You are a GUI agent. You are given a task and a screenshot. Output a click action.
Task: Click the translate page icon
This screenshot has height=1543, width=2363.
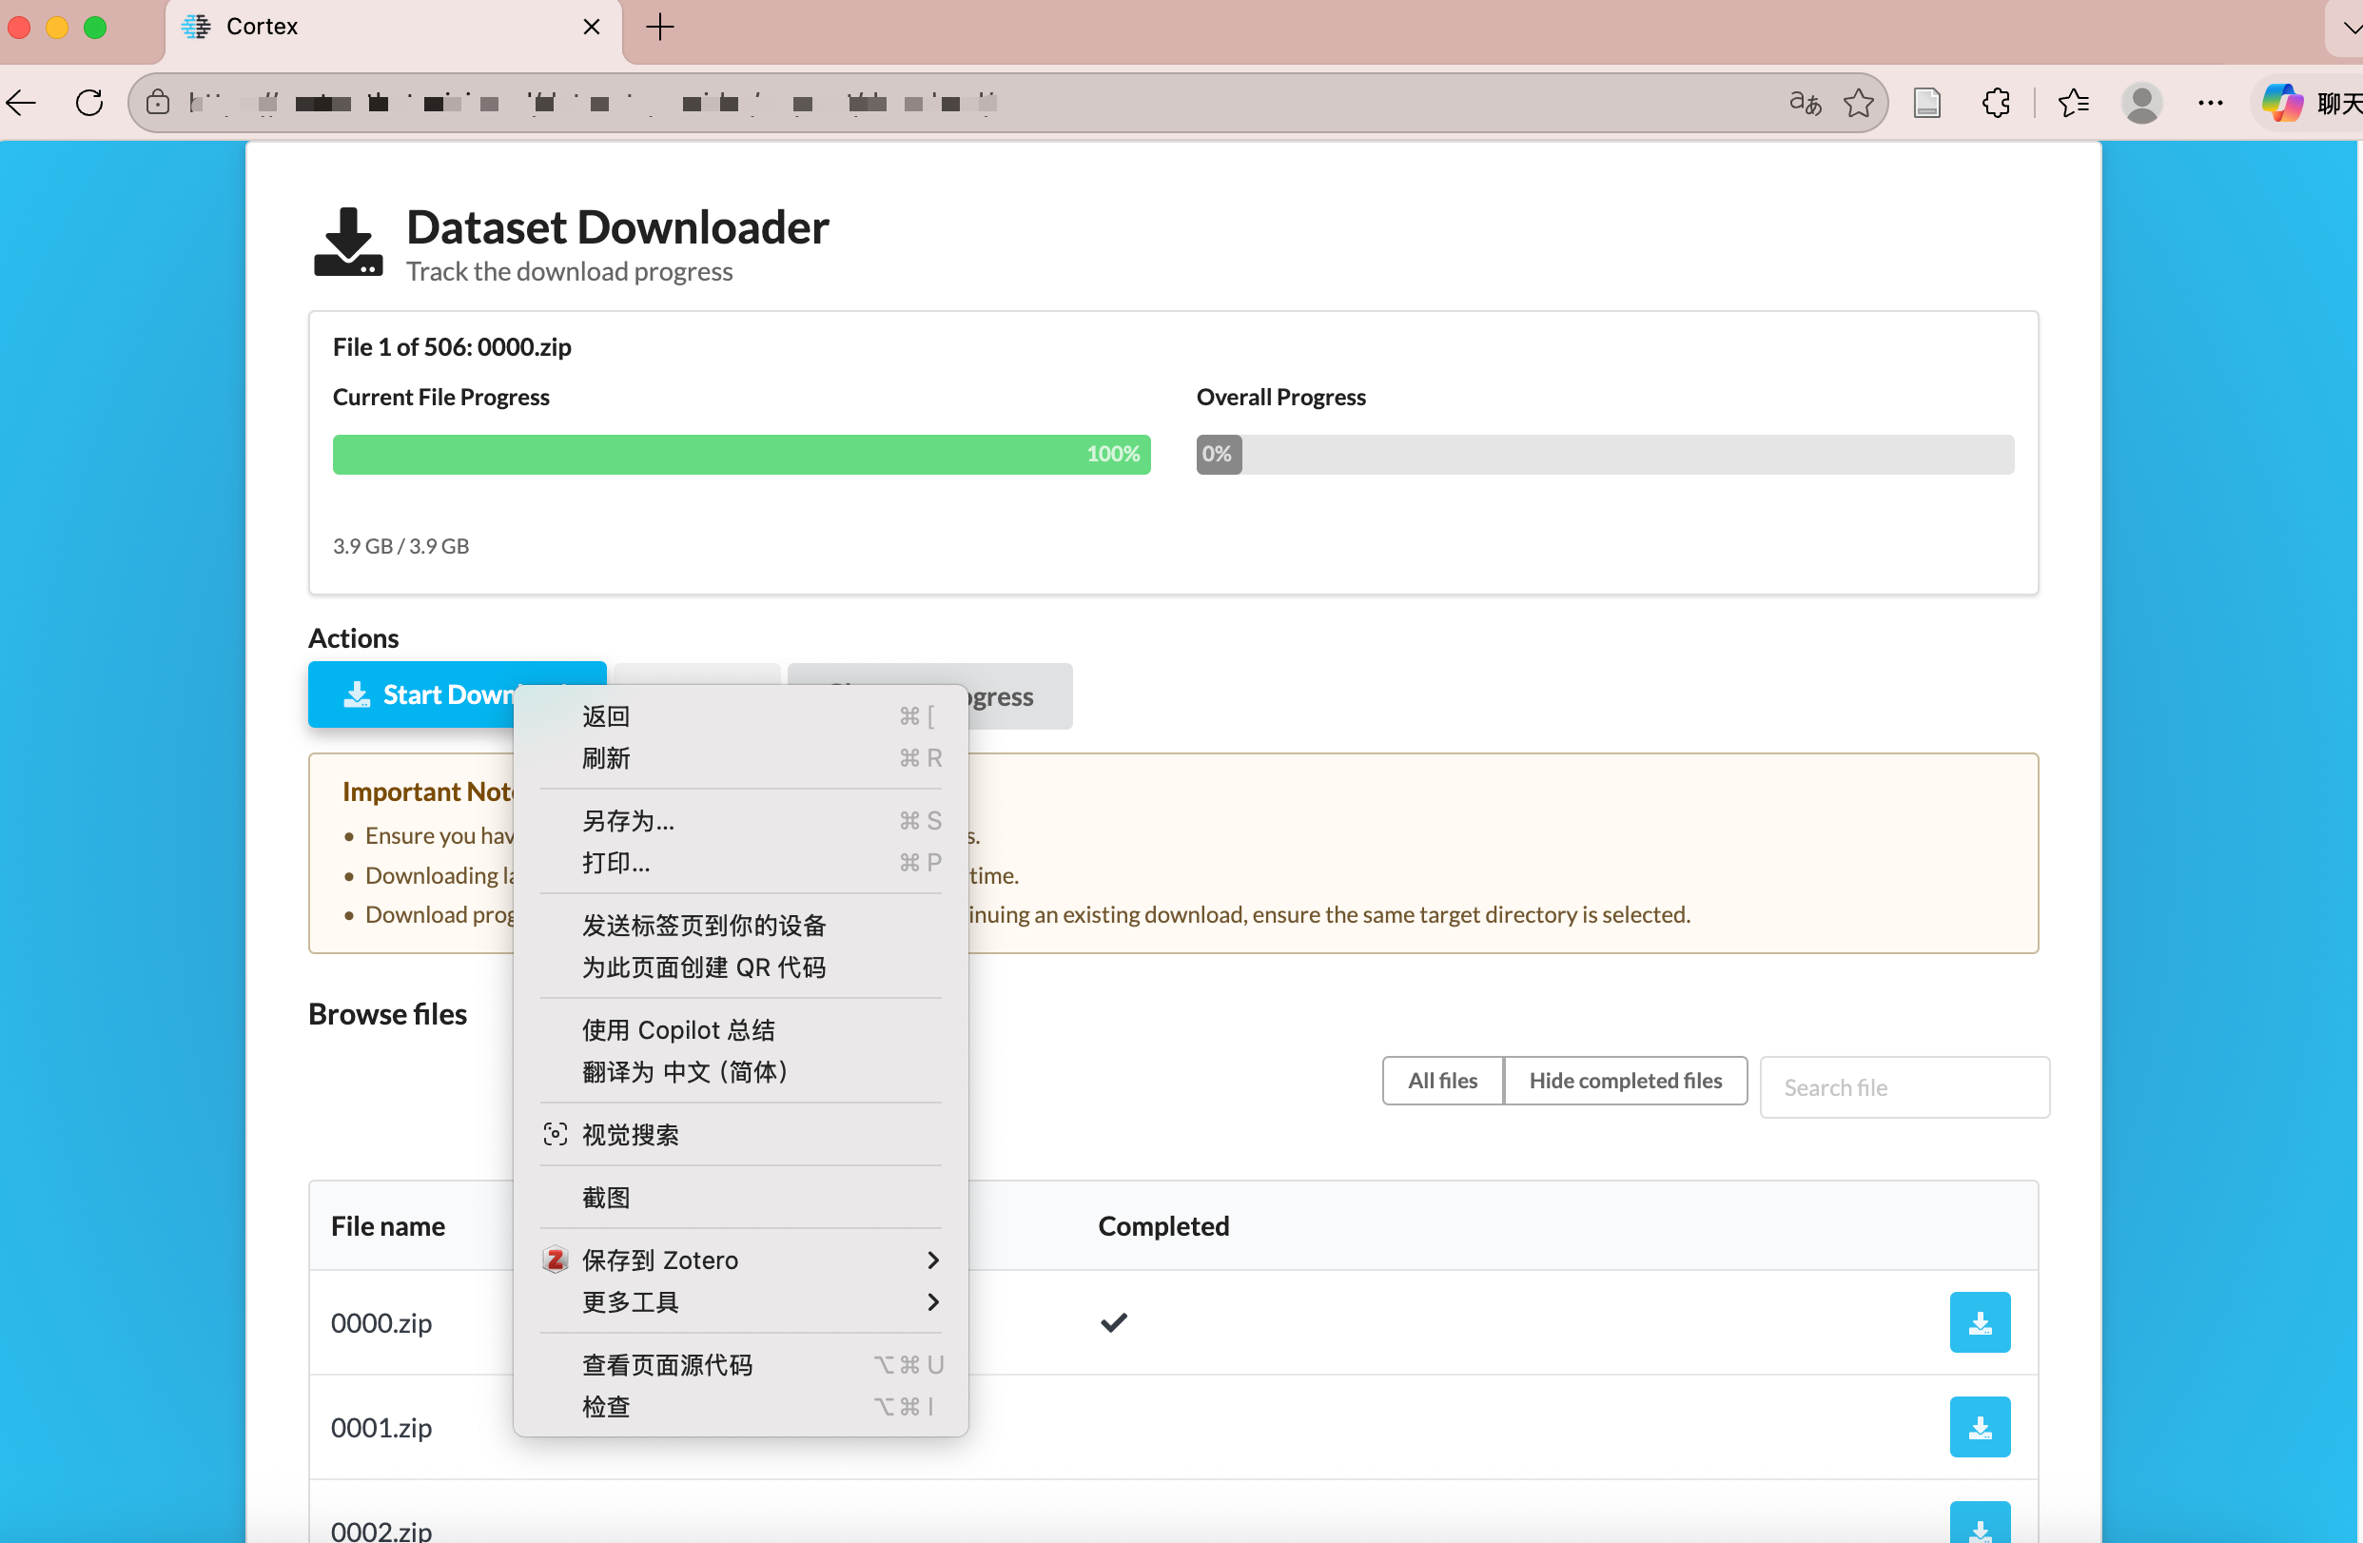coord(1804,103)
